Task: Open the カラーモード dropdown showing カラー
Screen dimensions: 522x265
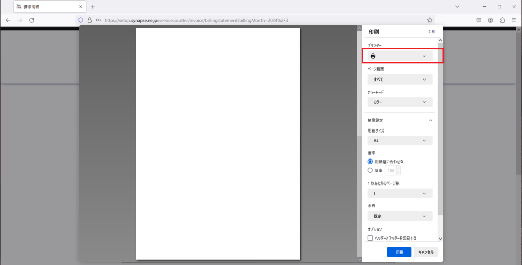Action: coord(400,102)
